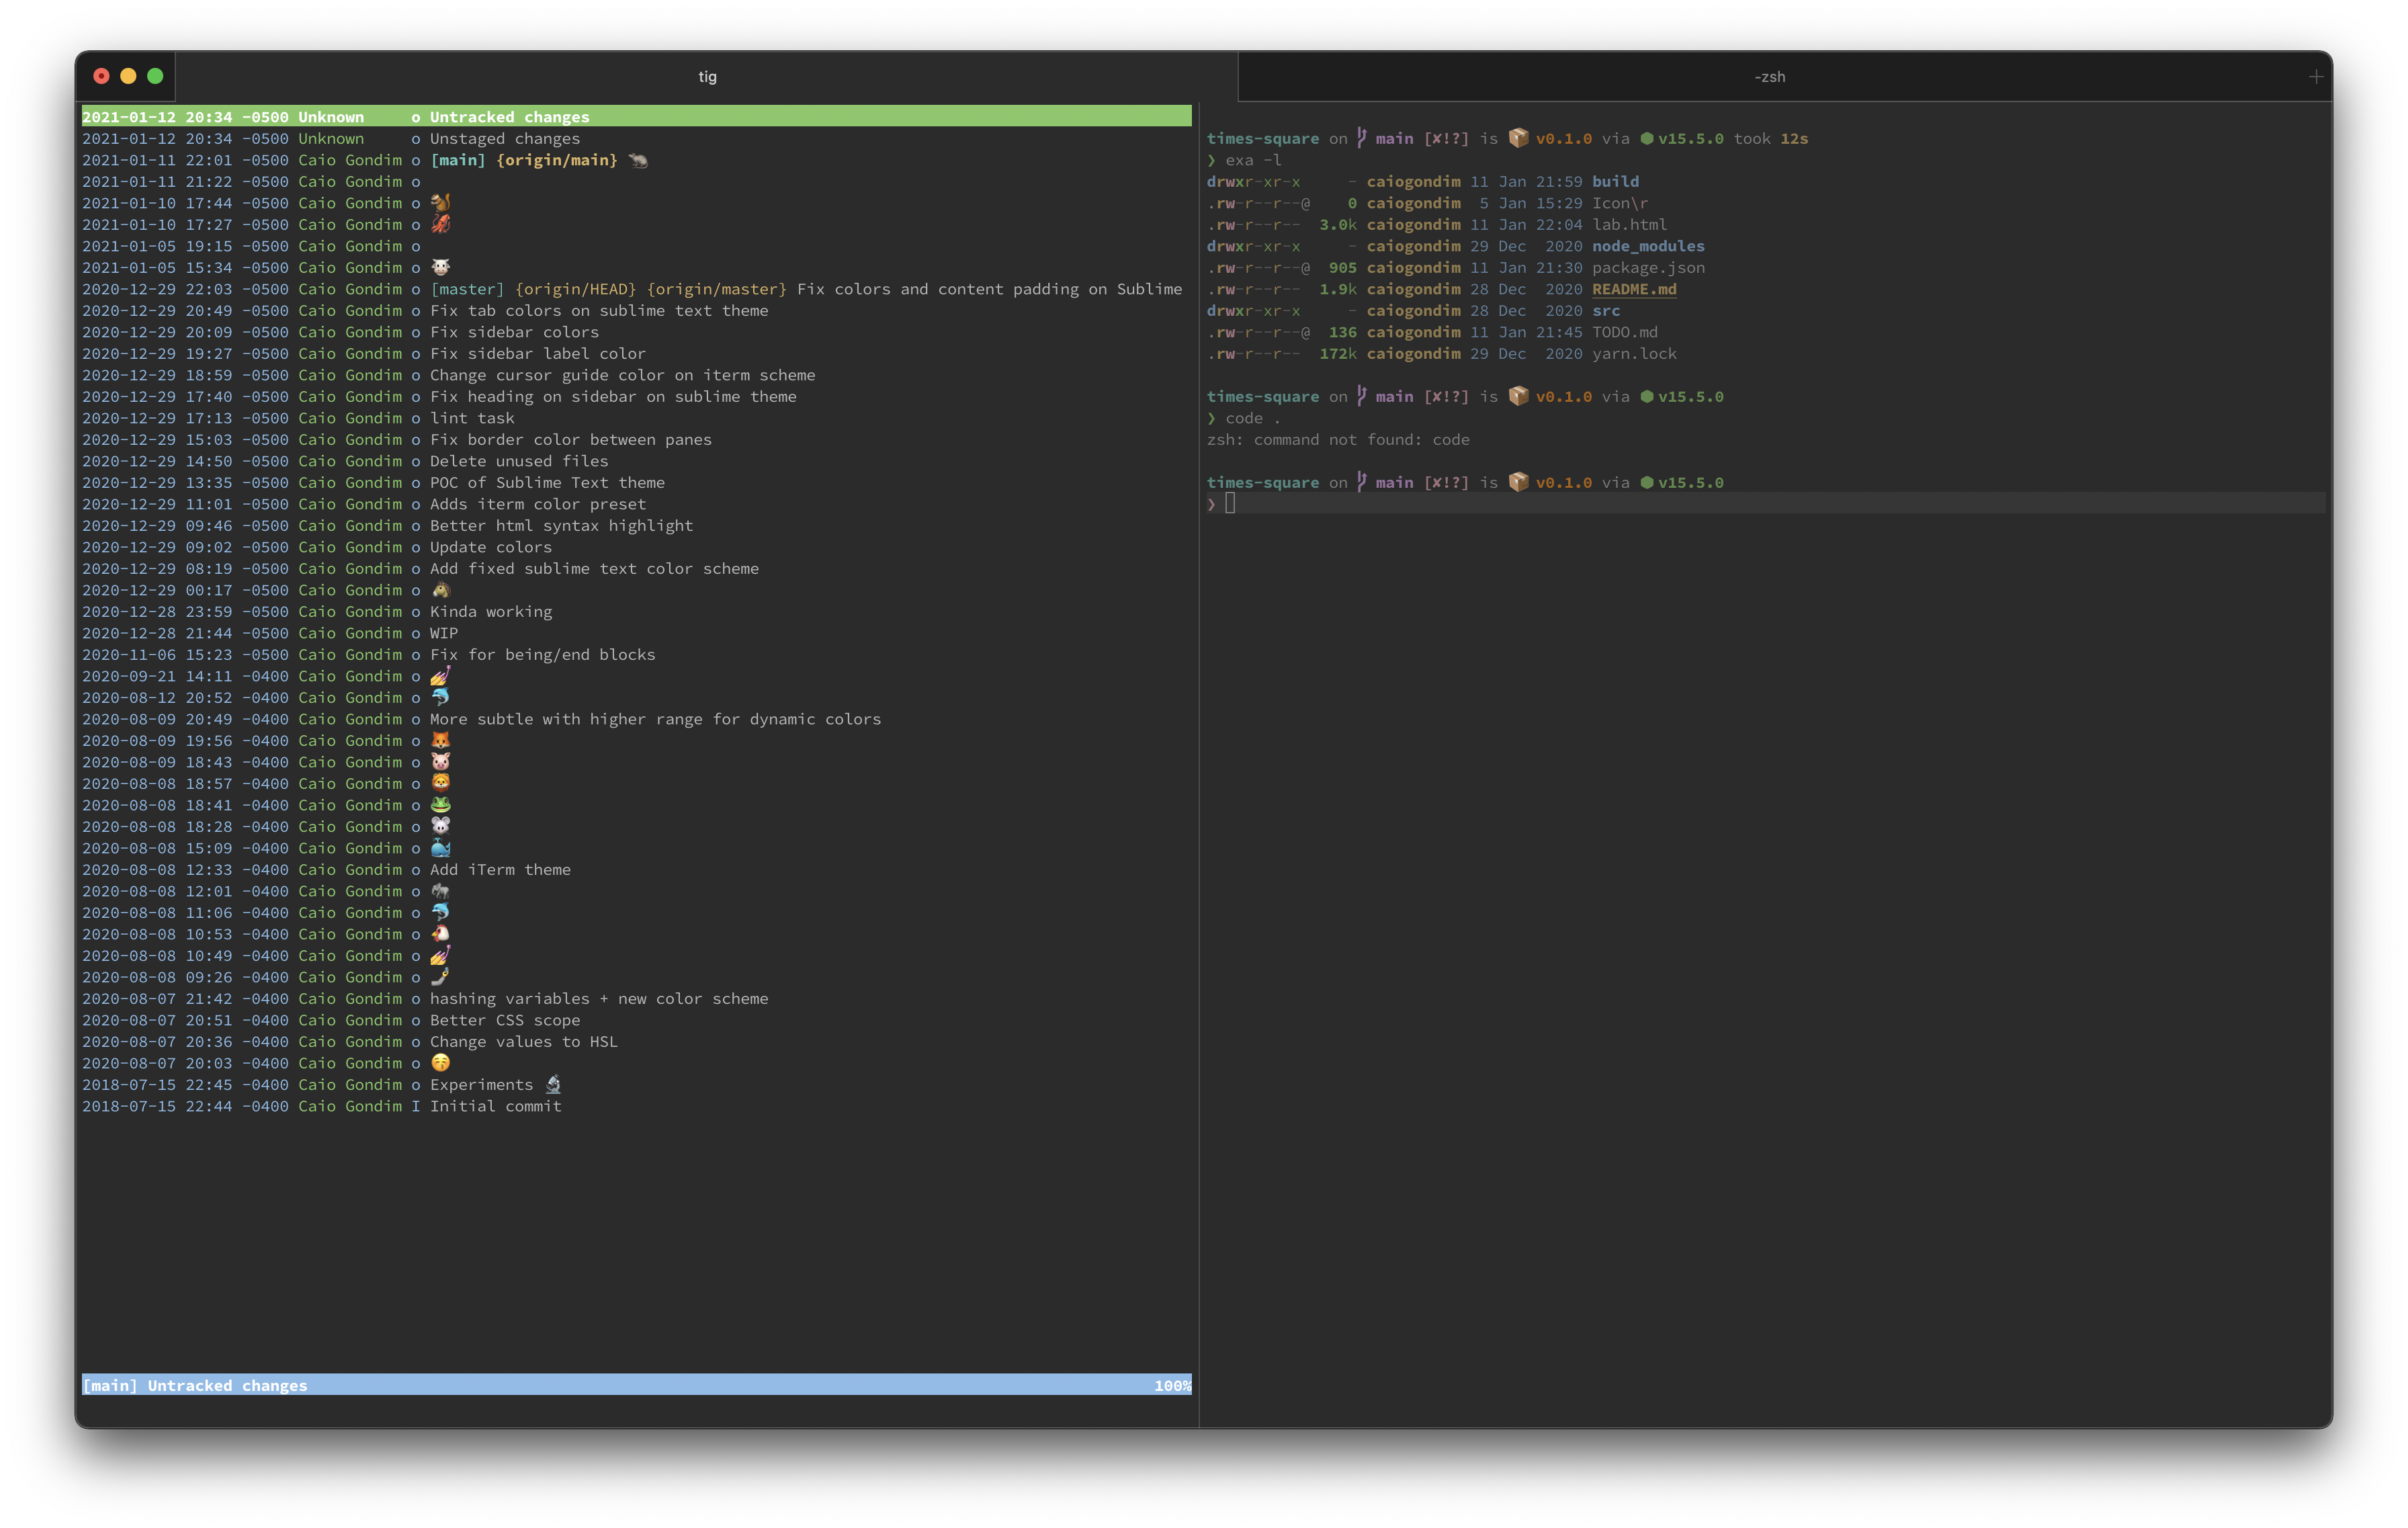Click the microscope emoji after Experiments
This screenshot has width=2408, height=1528.
553,1085
